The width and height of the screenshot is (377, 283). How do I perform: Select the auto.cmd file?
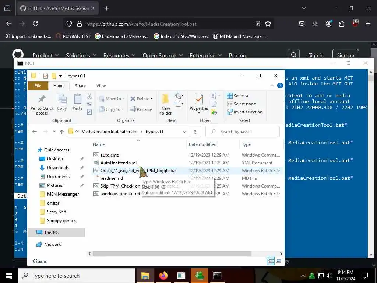(x=110, y=155)
